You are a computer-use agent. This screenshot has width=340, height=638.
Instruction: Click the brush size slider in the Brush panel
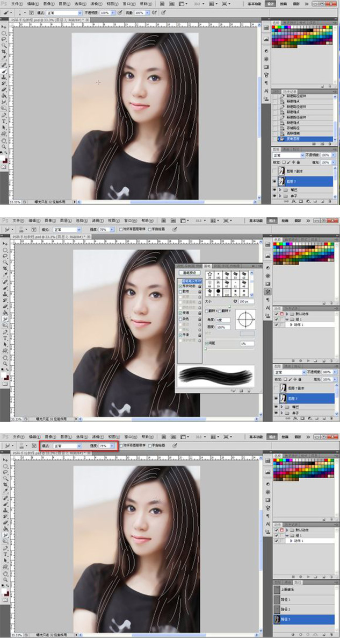(x=230, y=306)
